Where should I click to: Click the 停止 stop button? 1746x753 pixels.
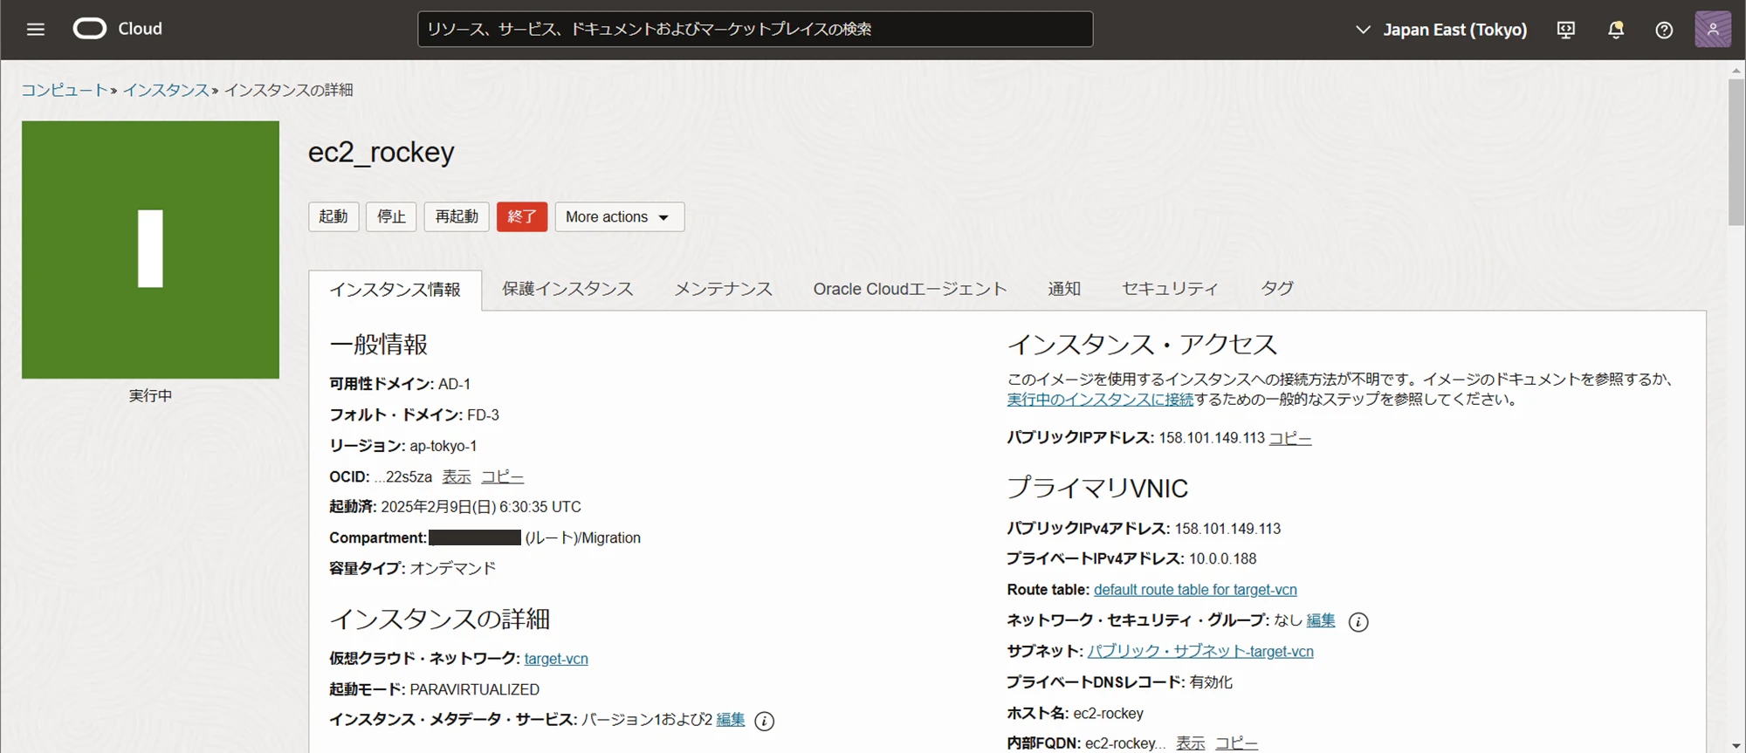click(391, 216)
